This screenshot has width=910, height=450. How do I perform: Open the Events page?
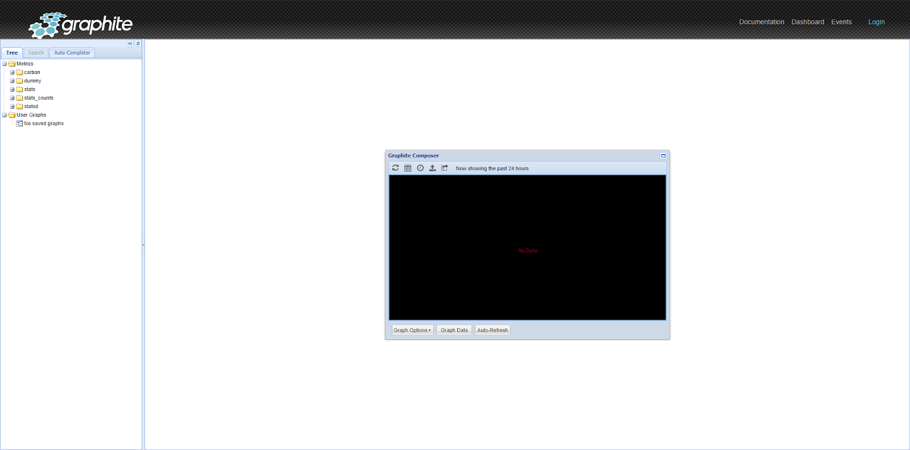841,22
